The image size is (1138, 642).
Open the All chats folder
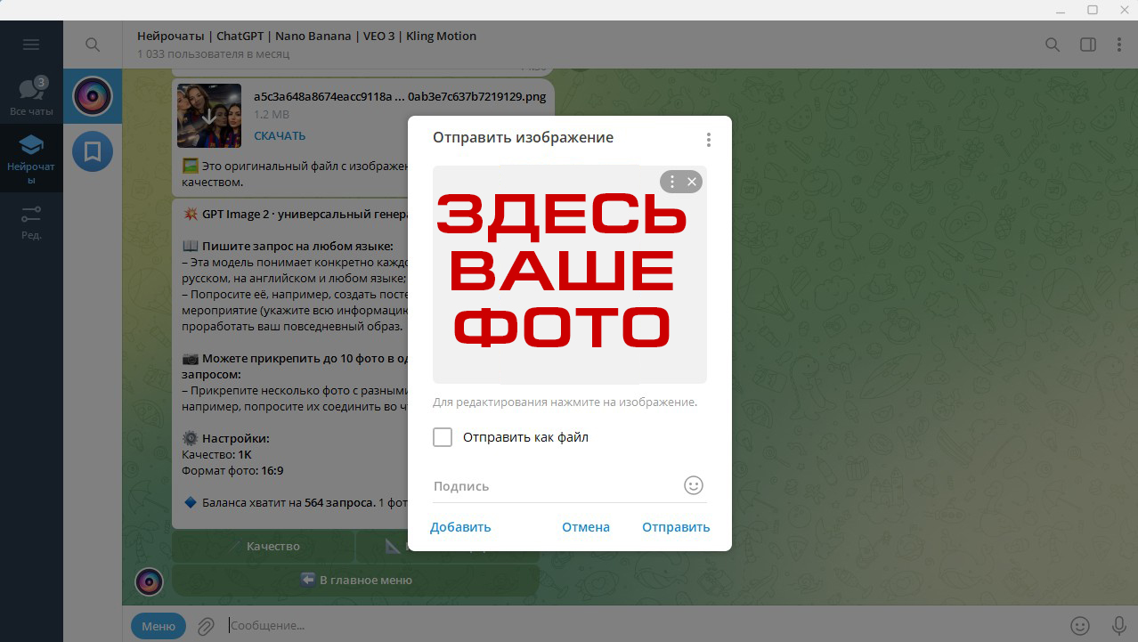[31, 96]
